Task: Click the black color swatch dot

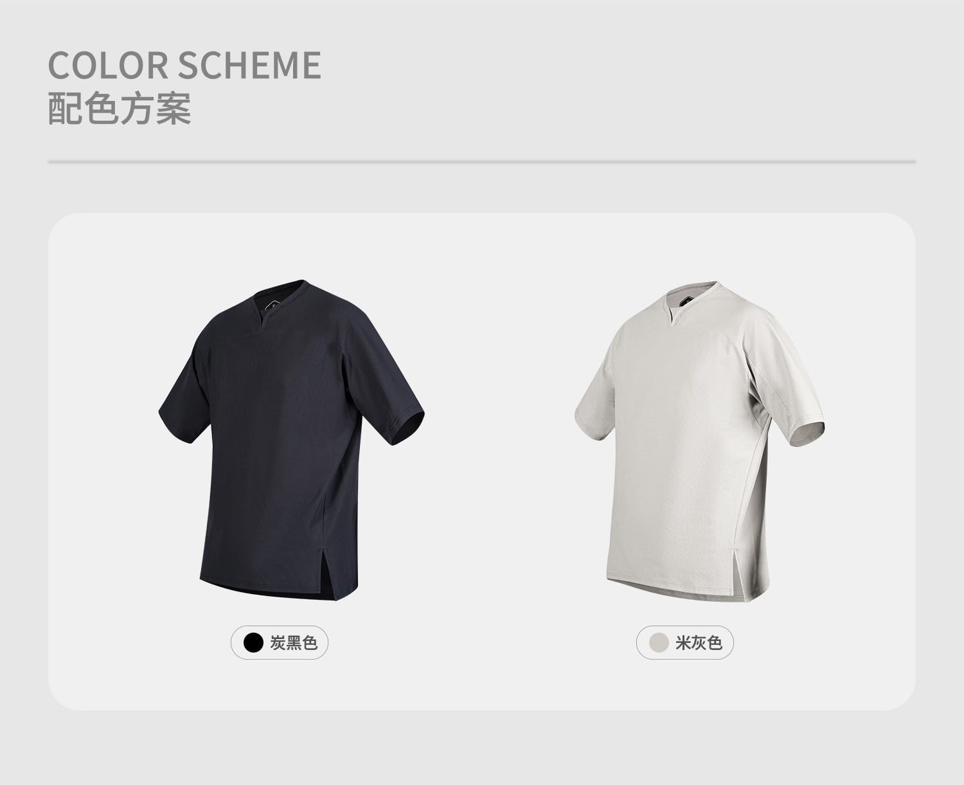Action: (x=254, y=642)
